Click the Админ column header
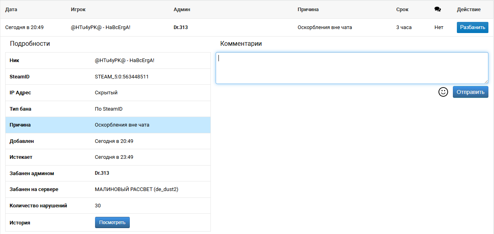The image size is (494, 234). pyautogui.click(x=182, y=10)
